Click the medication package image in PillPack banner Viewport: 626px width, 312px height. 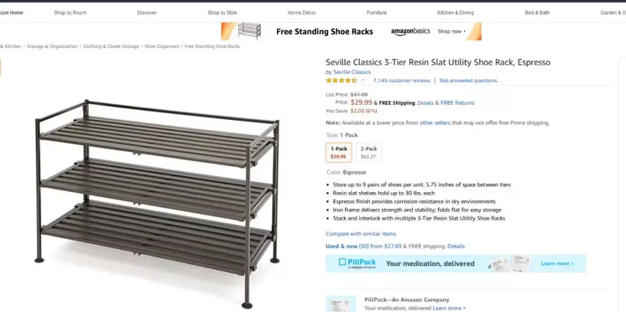tap(509, 263)
